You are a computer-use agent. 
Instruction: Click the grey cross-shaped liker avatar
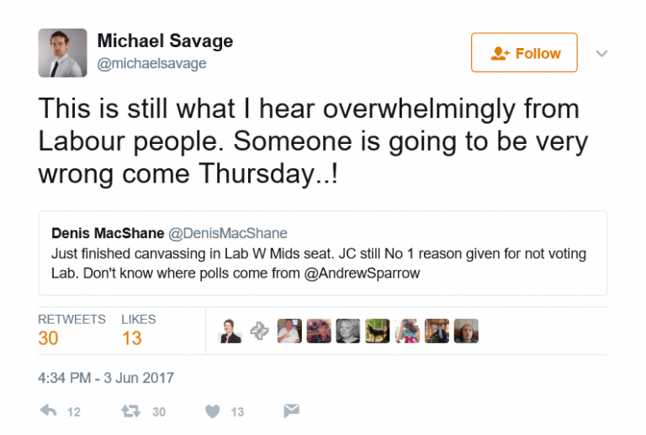click(x=260, y=332)
